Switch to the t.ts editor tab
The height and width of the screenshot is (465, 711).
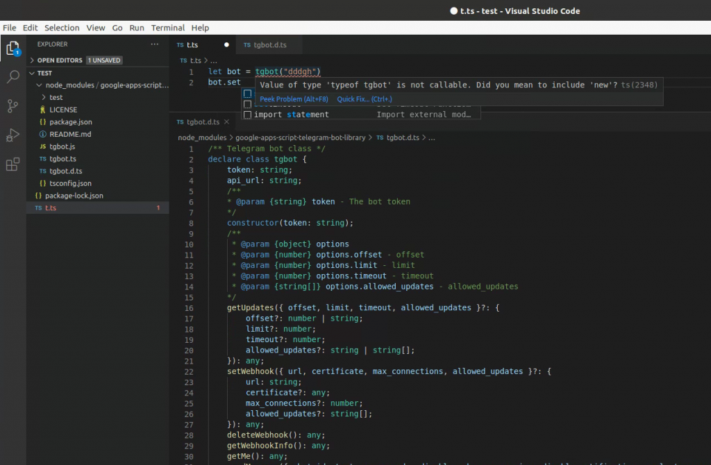203,44
